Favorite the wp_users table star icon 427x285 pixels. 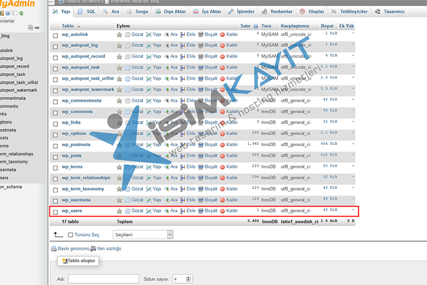pyautogui.click(x=120, y=211)
